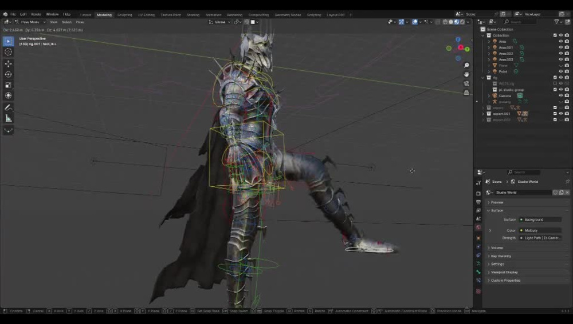This screenshot has width=573, height=324.
Task: Open the Global transform orientation dropdown
Action: pos(219,22)
